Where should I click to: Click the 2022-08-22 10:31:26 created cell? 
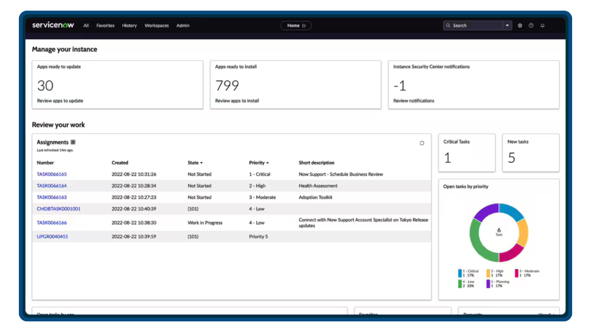pos(134,174)
